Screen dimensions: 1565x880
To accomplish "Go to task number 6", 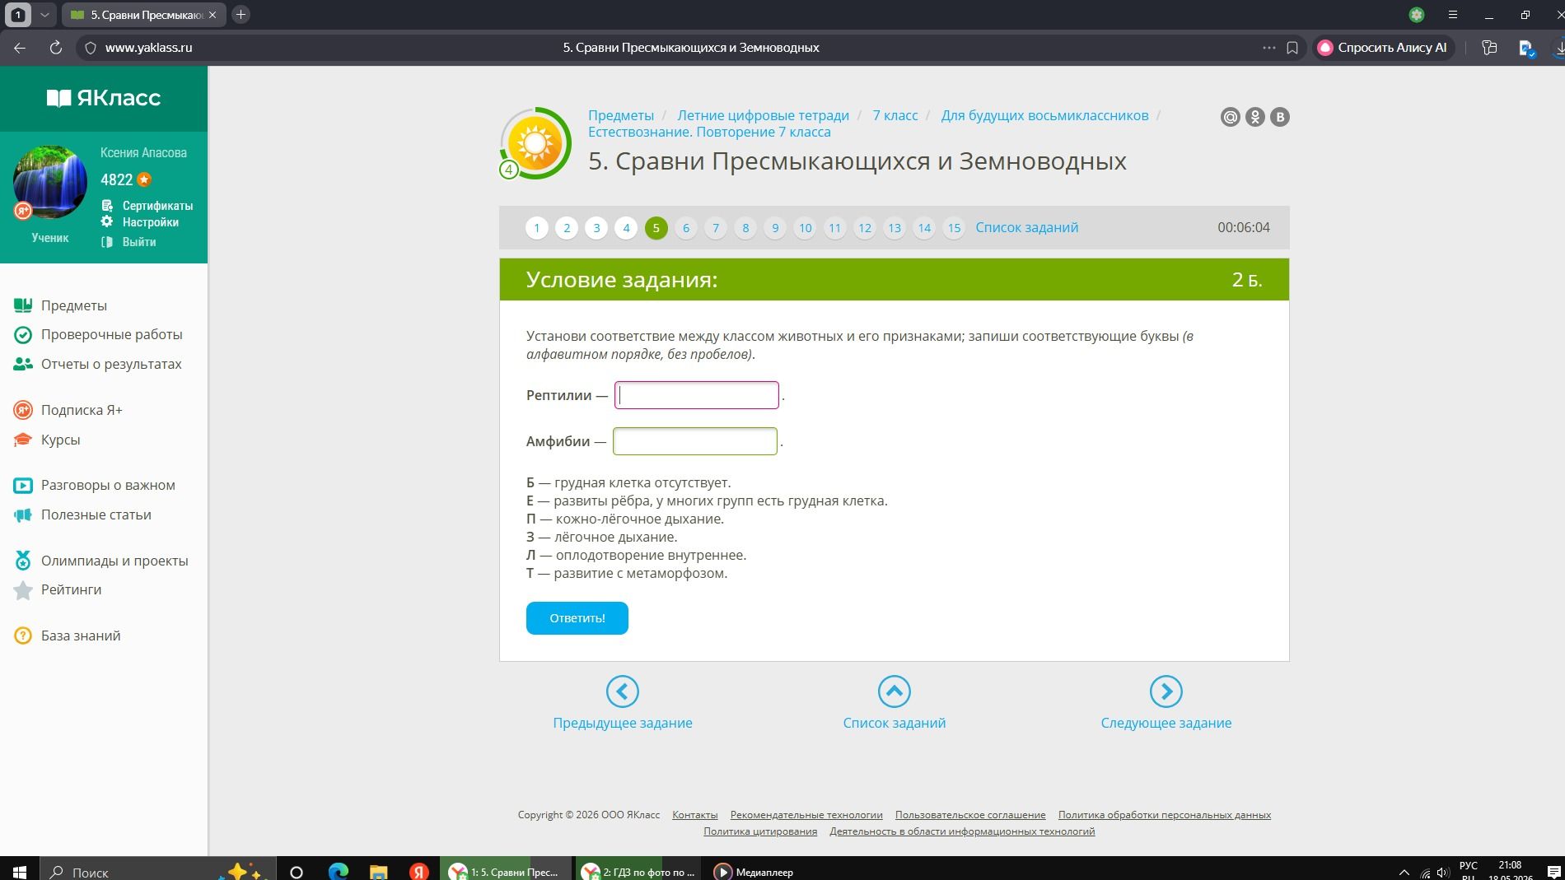I will [686, 228].
